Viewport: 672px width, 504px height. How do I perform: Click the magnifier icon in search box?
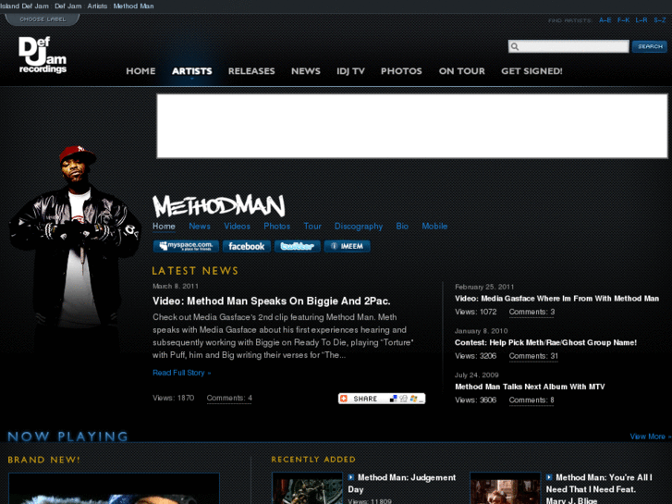(515, 46)
